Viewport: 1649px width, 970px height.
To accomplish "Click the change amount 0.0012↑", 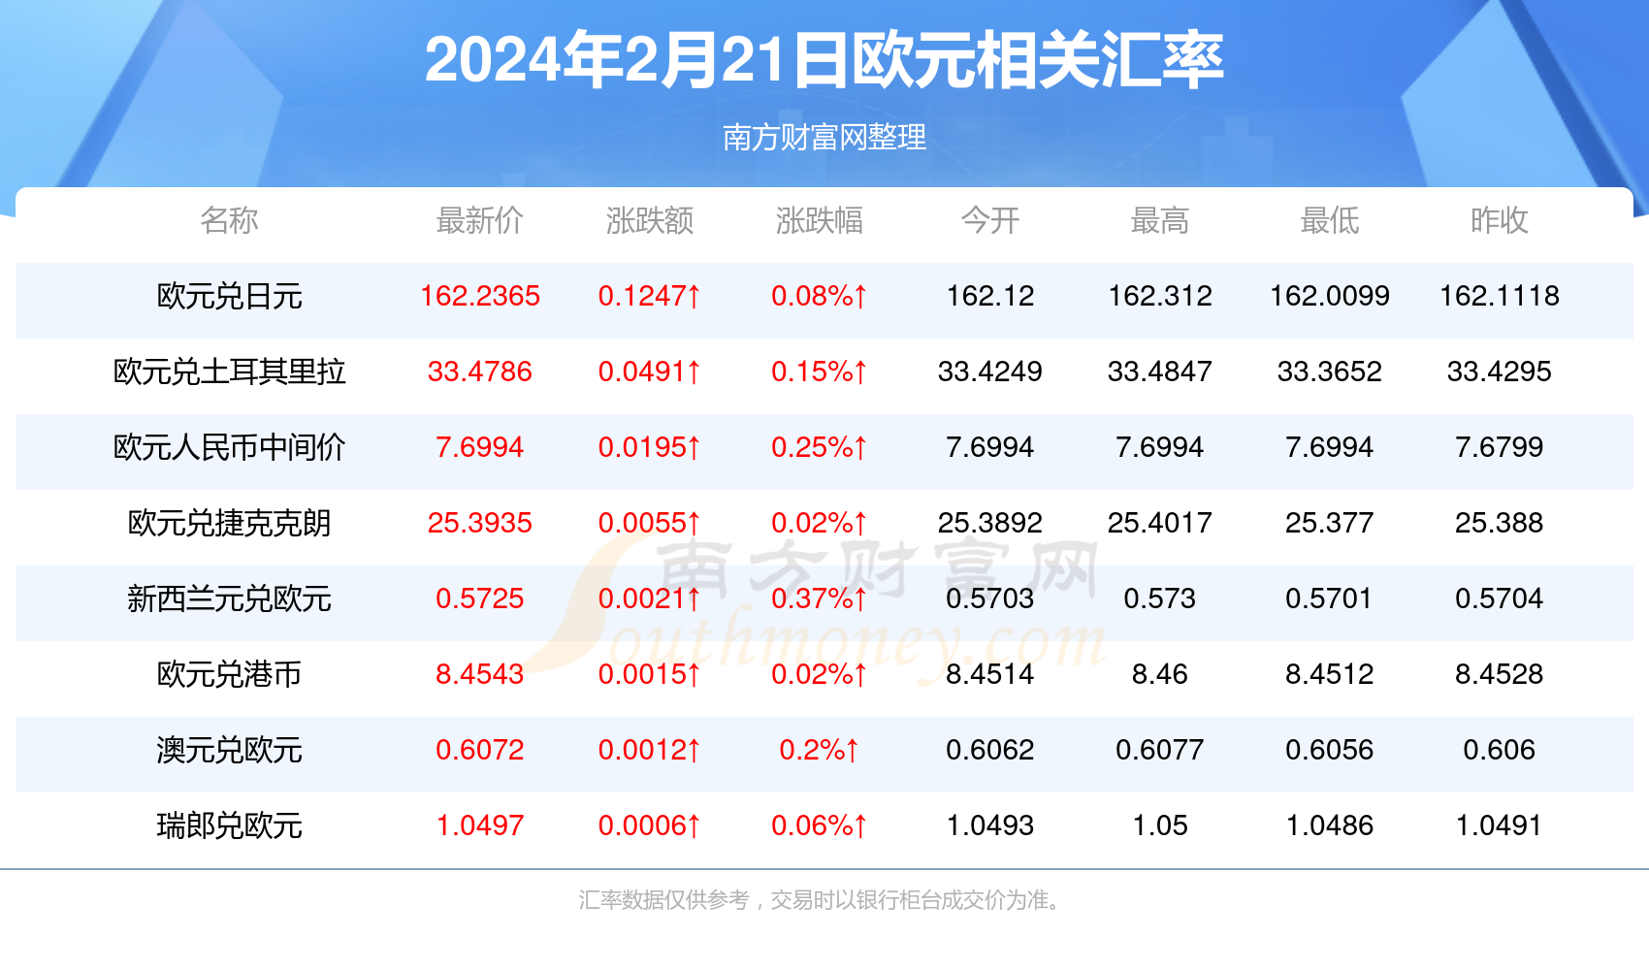I will tap(650, 750).
